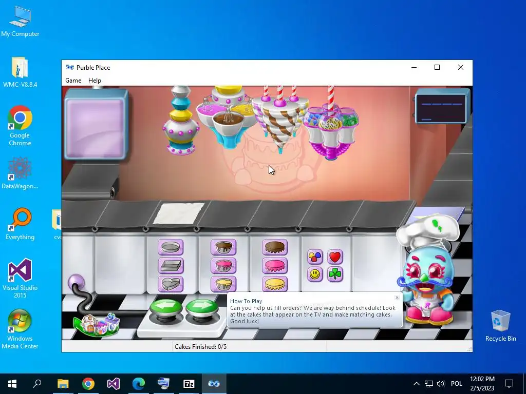The width and height of the screenshot is (526, 394).
Task: Click the POL language indicator
Action: [456, 384]
